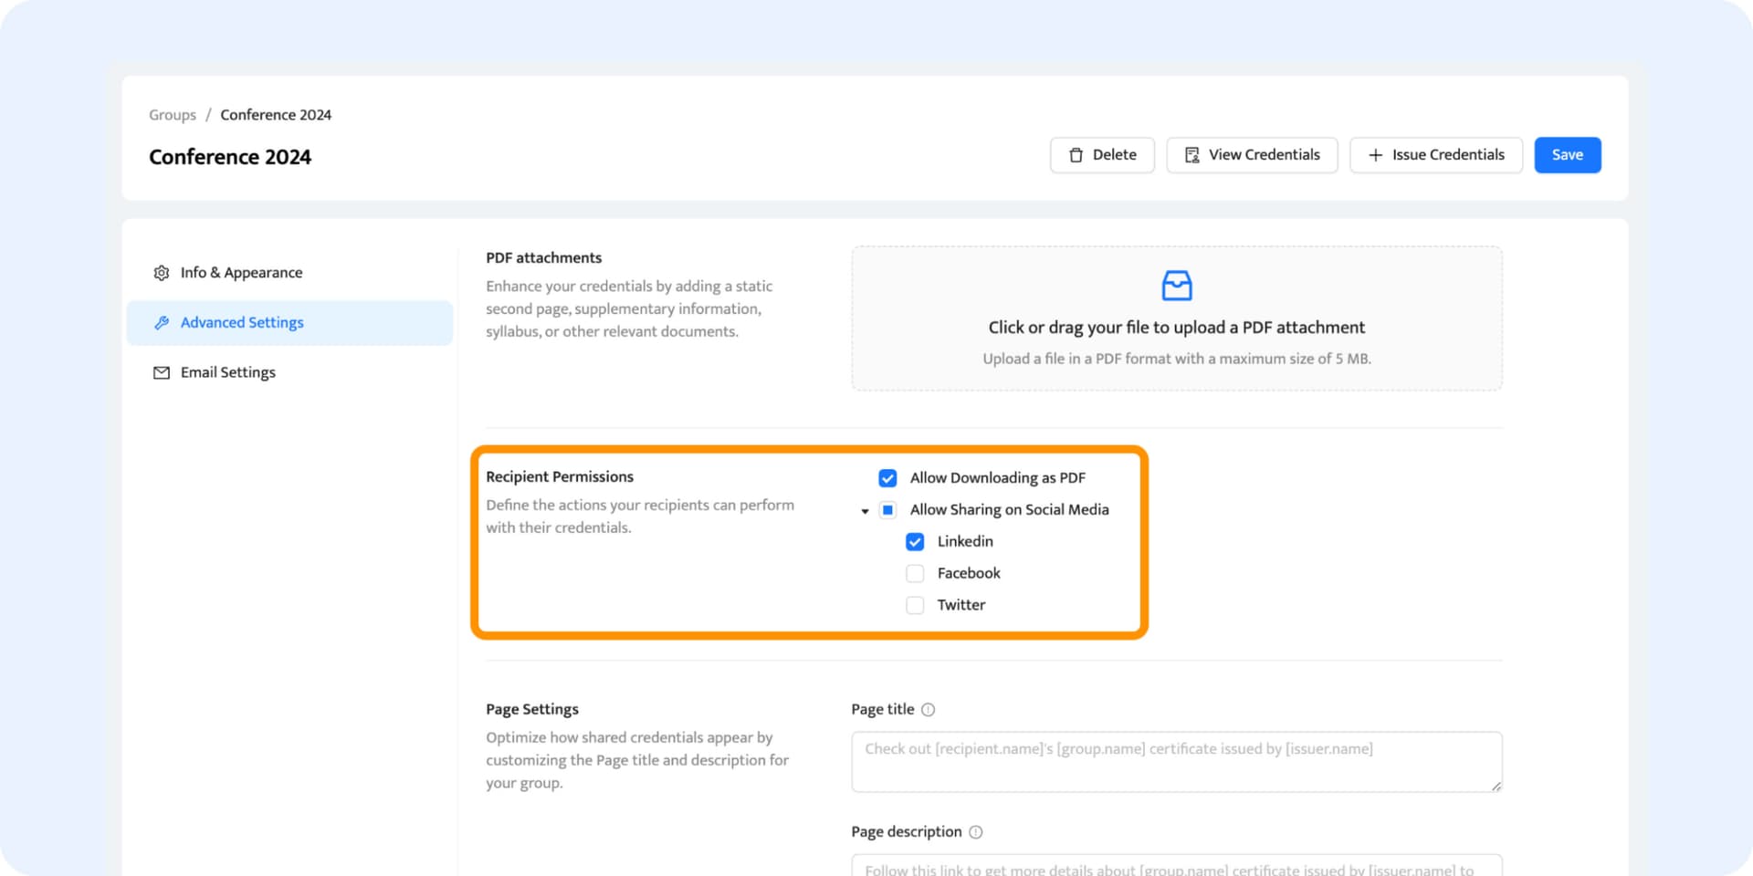
Task: Click the trash icon in Delete button
Action: click(1076, 155)
